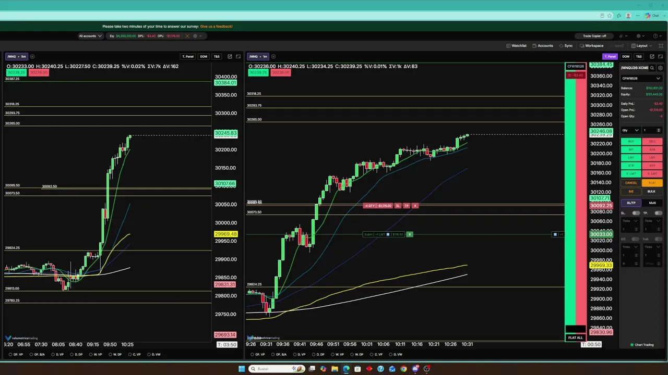Click the orange X icon in account summary
The height and width of the screenshot is (375, 668).
187,36
